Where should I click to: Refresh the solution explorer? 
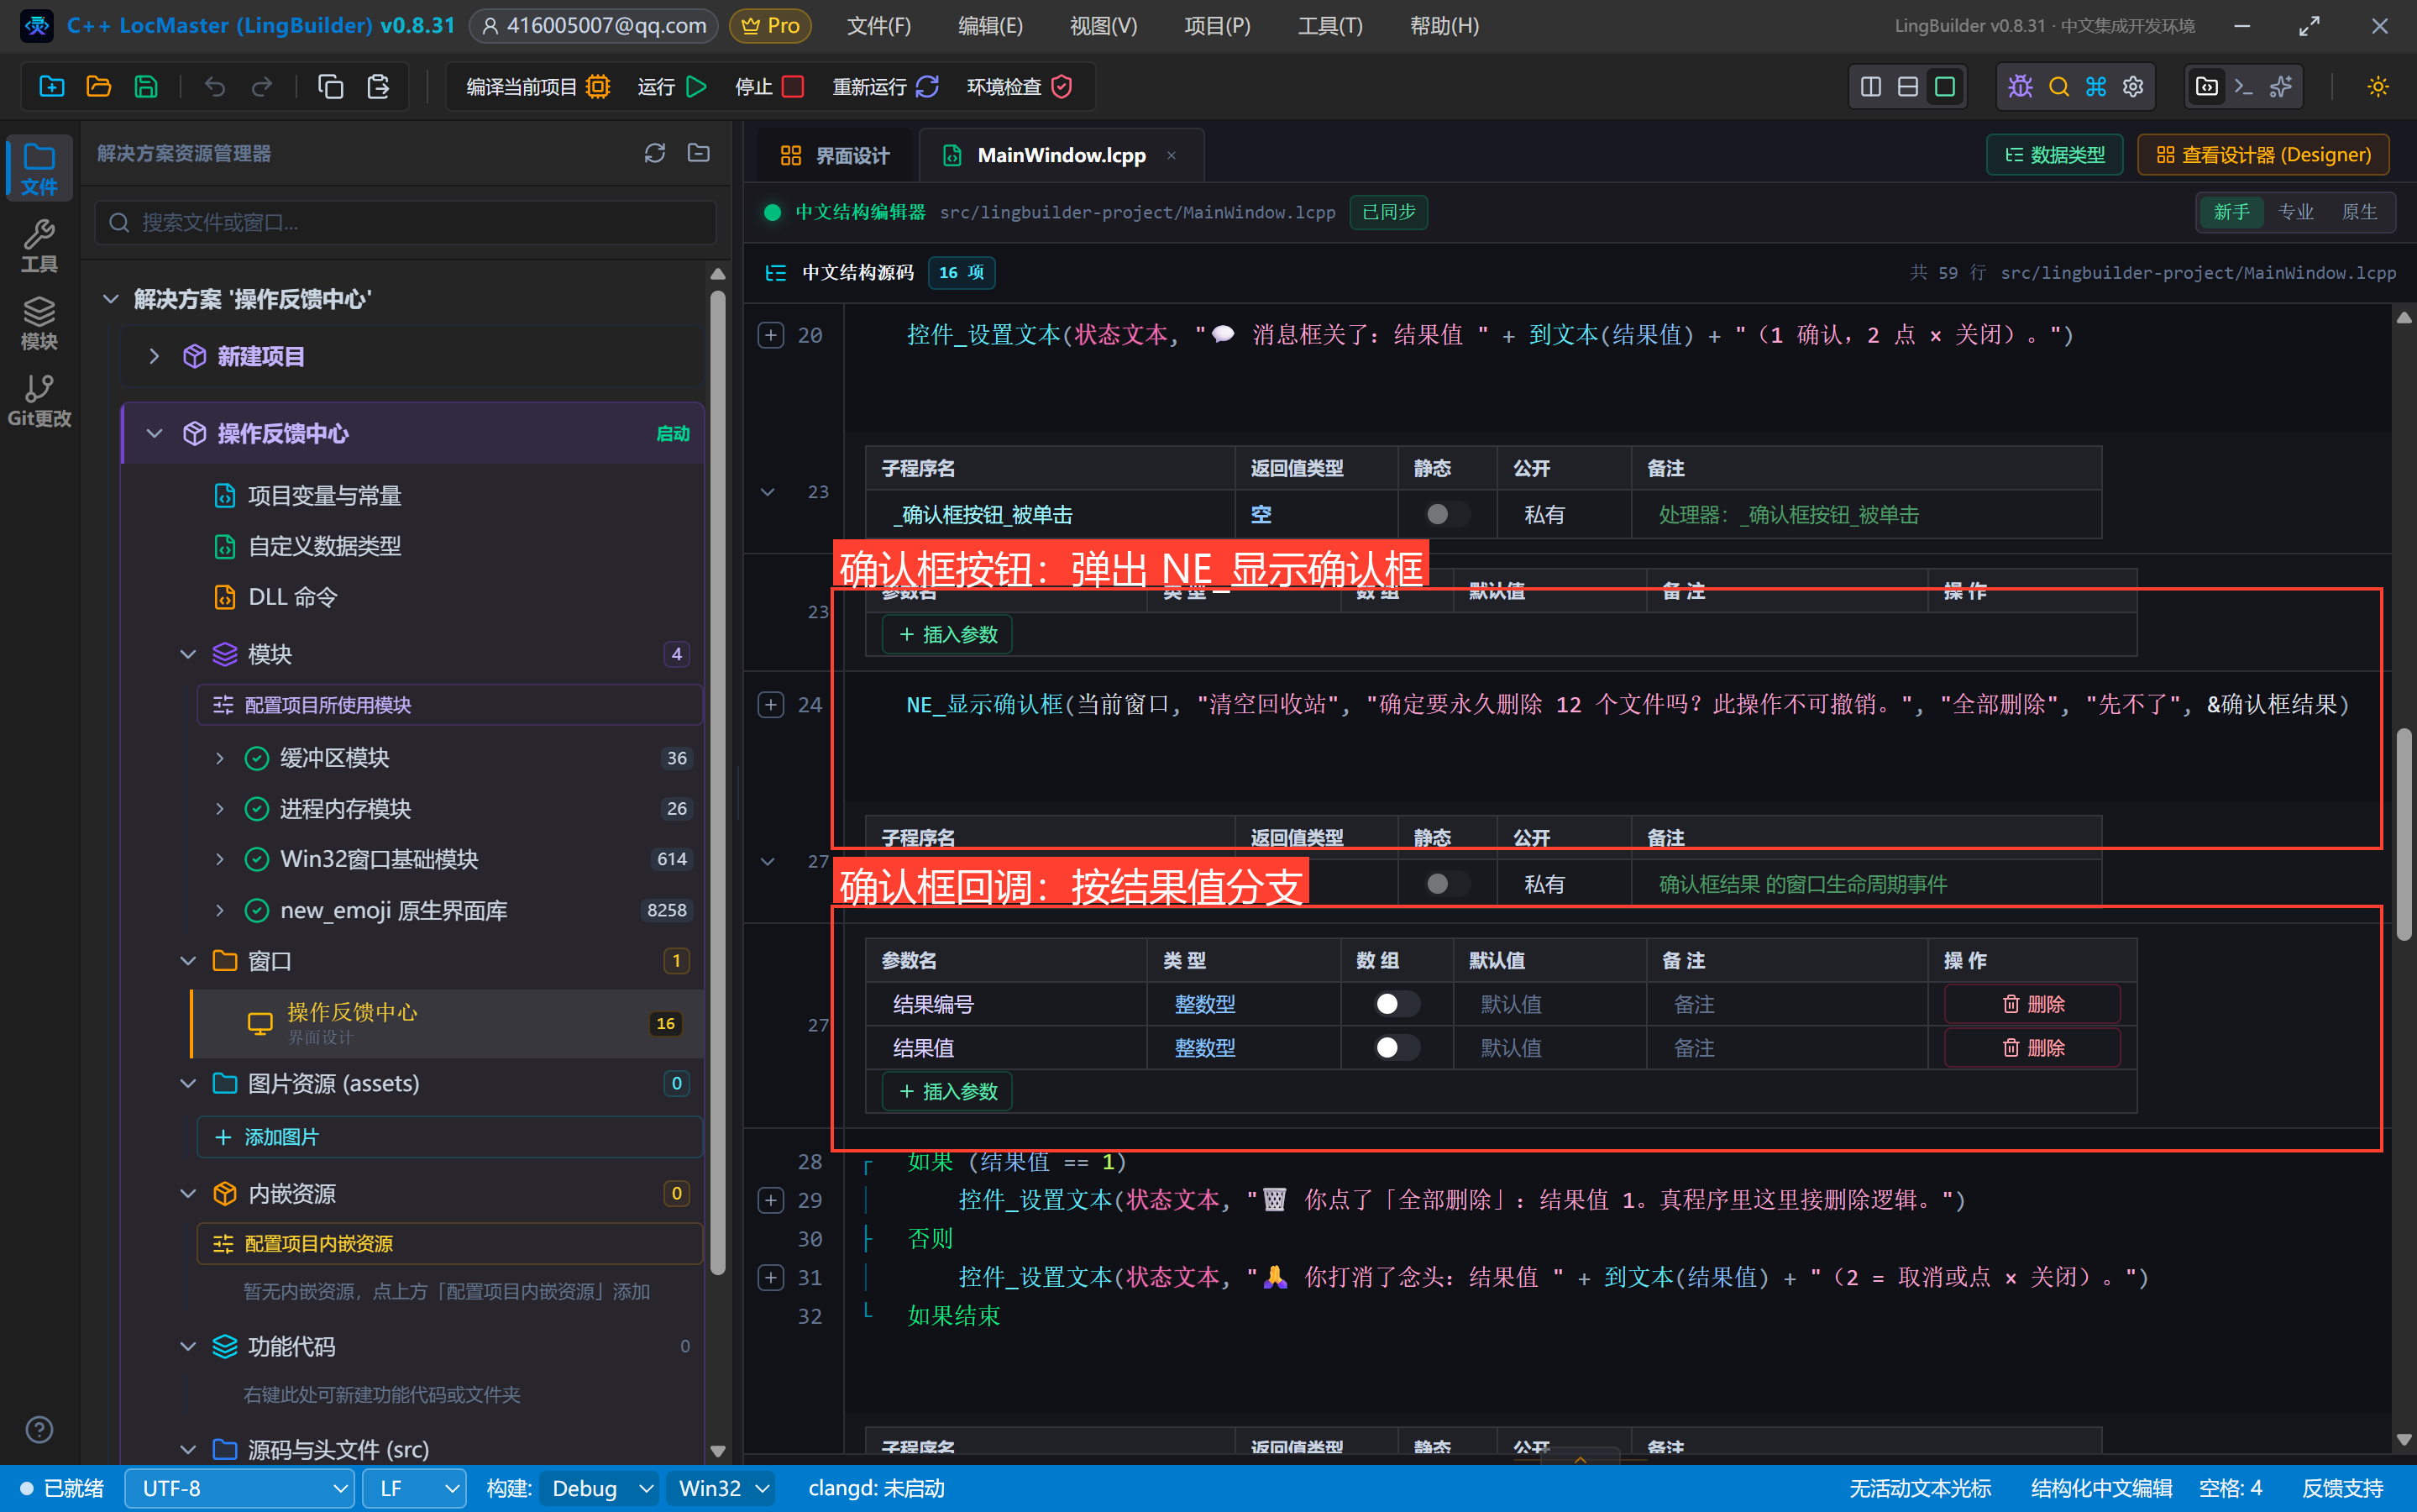pos(655,153)
